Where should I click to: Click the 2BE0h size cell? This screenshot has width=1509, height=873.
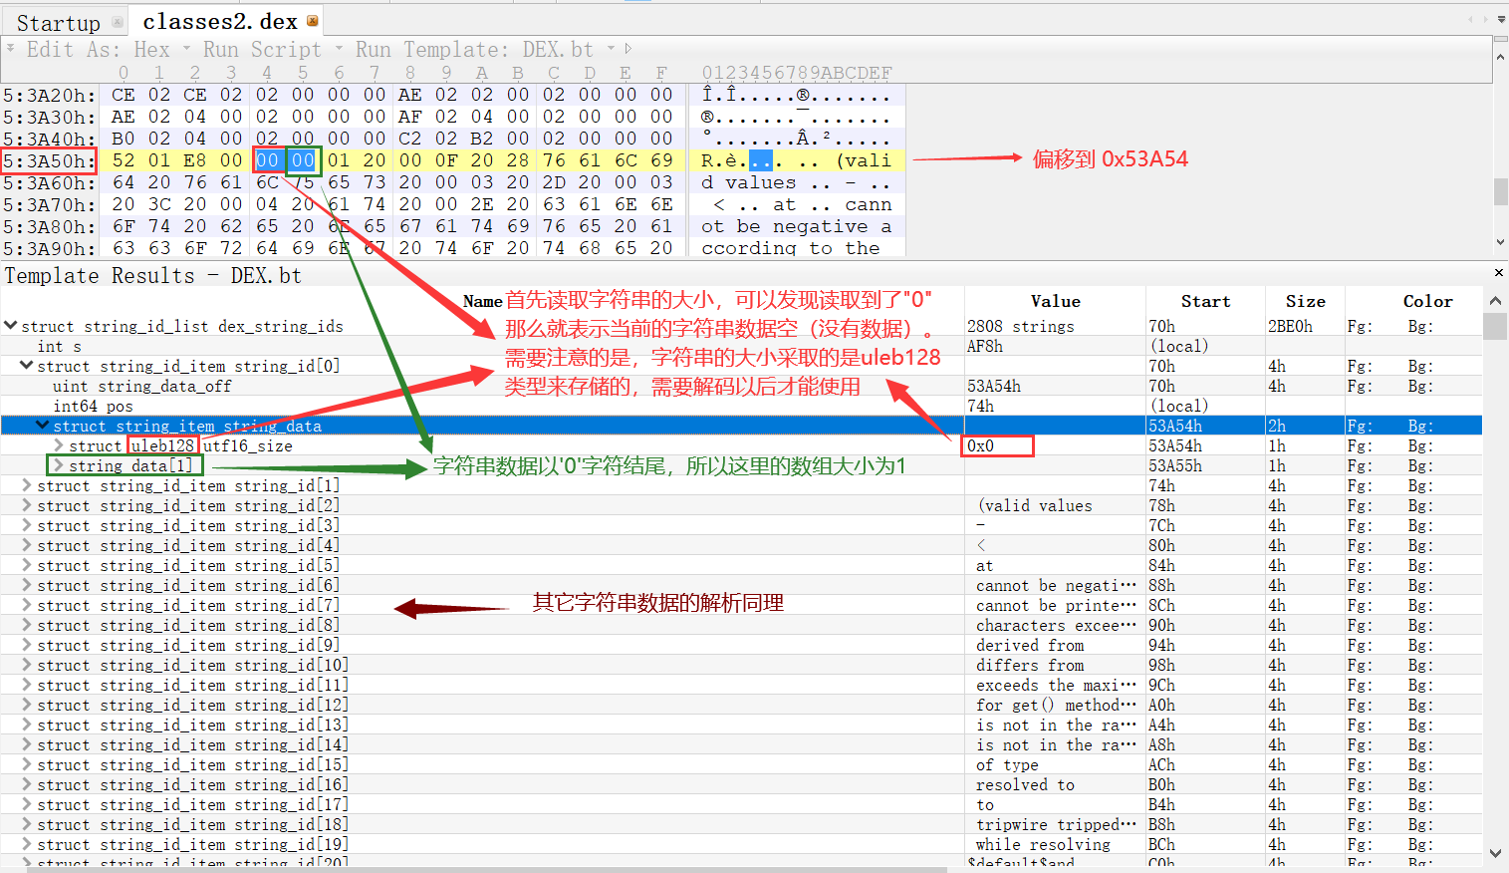point(1290,326)
